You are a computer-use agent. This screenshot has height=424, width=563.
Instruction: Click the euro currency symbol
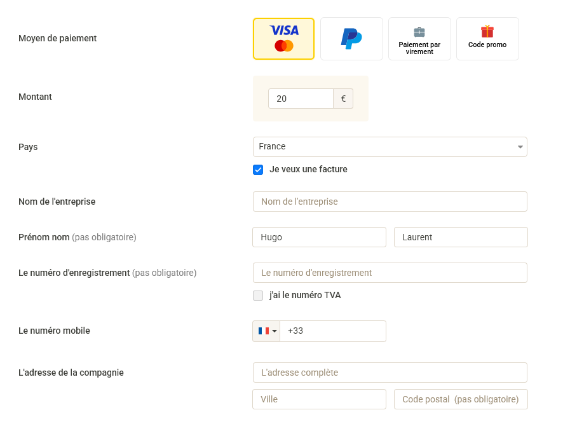[343, 99]
